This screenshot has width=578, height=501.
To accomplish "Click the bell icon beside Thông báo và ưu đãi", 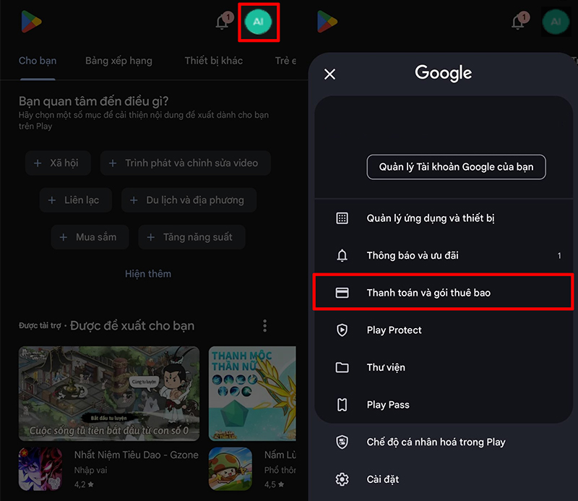I will [342, 256].
